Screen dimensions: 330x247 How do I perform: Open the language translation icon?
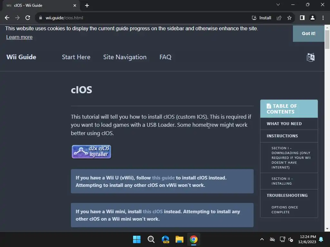pyautogui.click(x=311, y=57)
